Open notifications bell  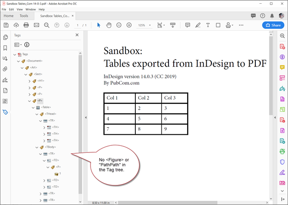[x=272, y=16]
